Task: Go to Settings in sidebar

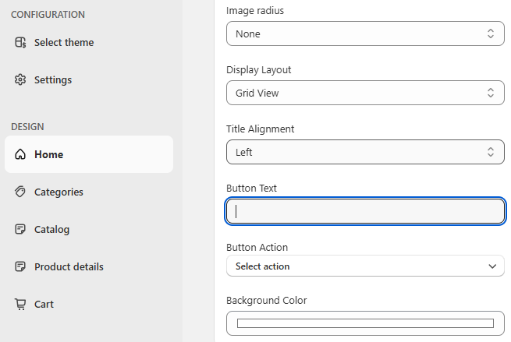Action: [x=89, y=79]
